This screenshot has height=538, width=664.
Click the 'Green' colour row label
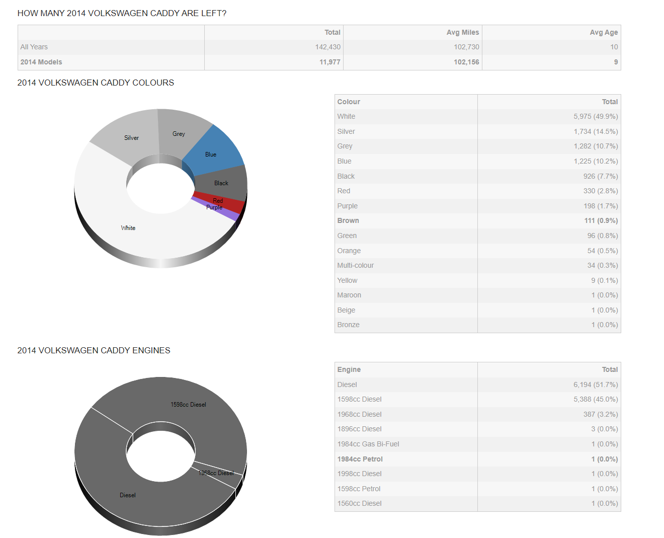tap(347, 236)
